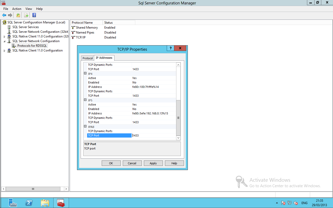Click IP5 address fe80::5efe:192.168.0.13%15
Image resolution: width=333 pixels, height=208 pixels.
(x=150, y=113)
